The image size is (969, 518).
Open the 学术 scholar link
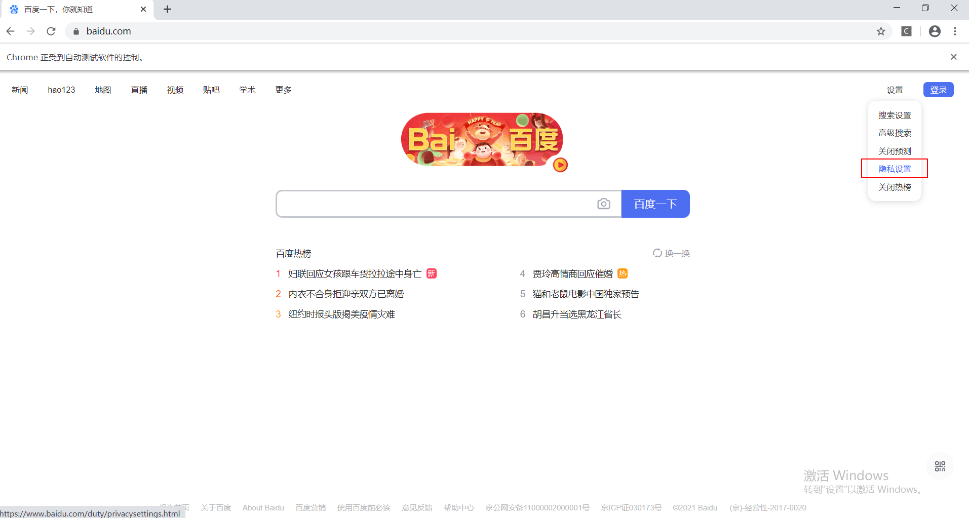tap(247, 90)
